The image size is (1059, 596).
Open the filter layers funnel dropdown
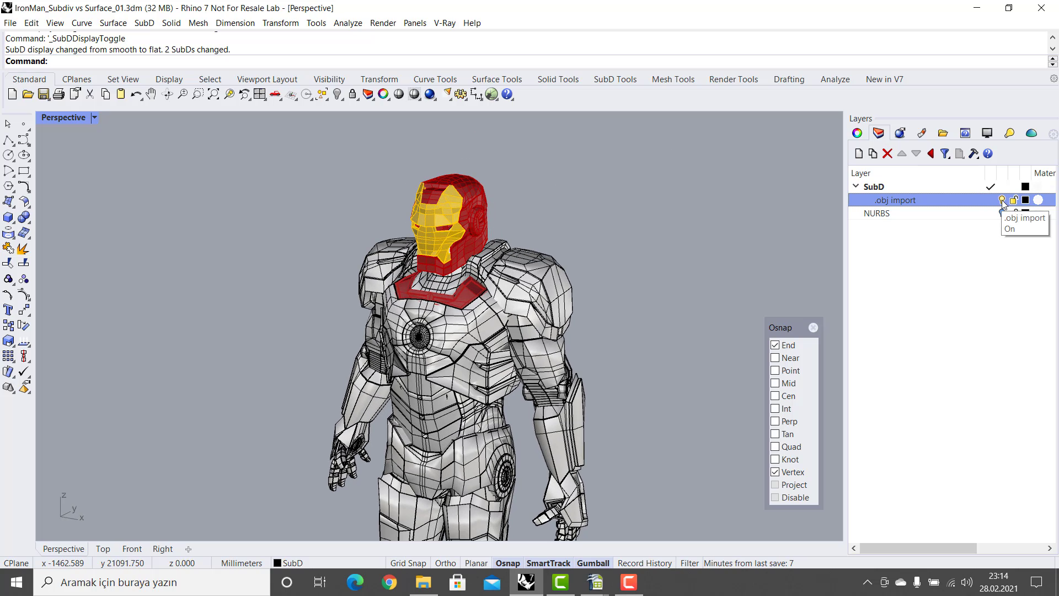point(945,154)
